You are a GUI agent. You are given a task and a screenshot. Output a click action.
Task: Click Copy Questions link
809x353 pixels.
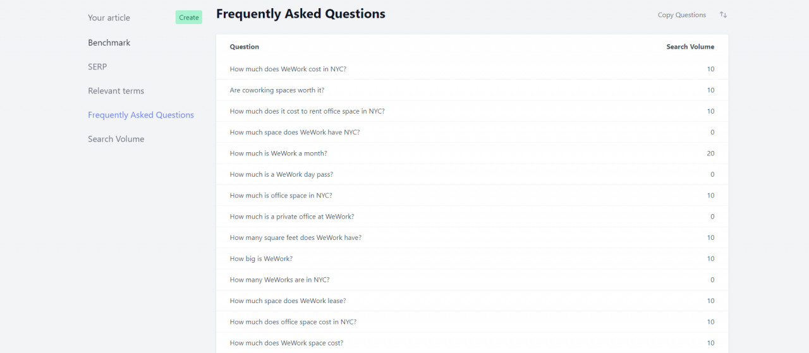[681, 15]
